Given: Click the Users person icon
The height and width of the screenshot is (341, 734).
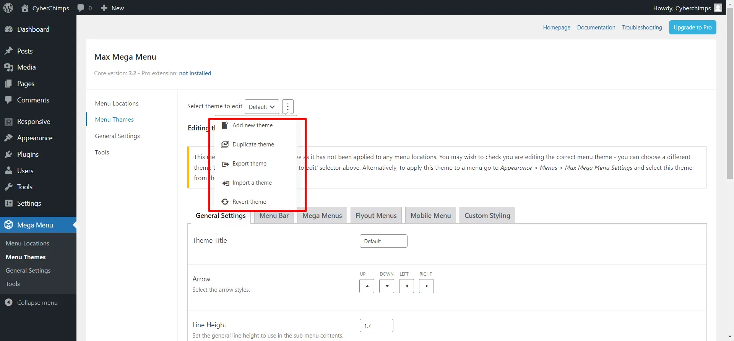Looking at the screenshot, I should point(8,171).
